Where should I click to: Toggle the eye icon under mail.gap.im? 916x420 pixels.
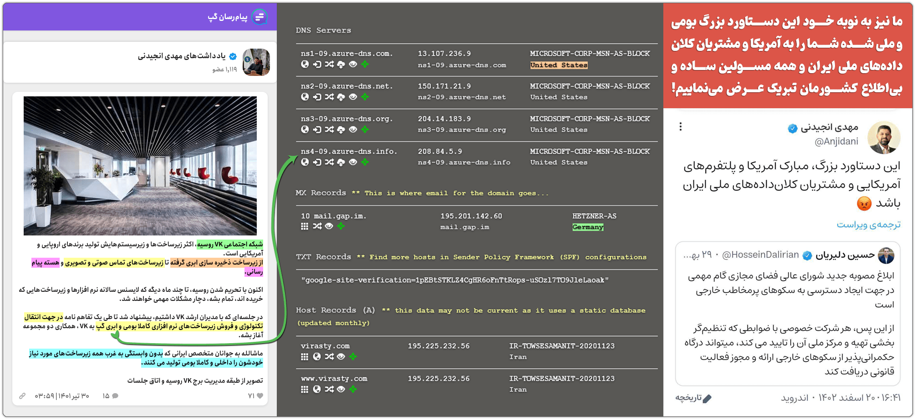(x=329, y=226)
